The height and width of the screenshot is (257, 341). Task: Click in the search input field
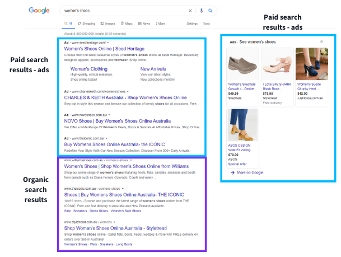click(123, 11)
